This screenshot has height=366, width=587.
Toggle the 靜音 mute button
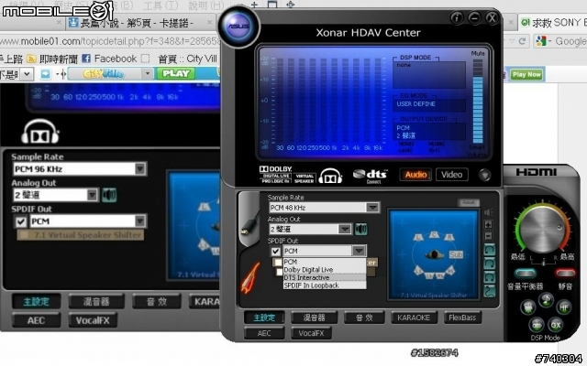[x=565, y=274]
